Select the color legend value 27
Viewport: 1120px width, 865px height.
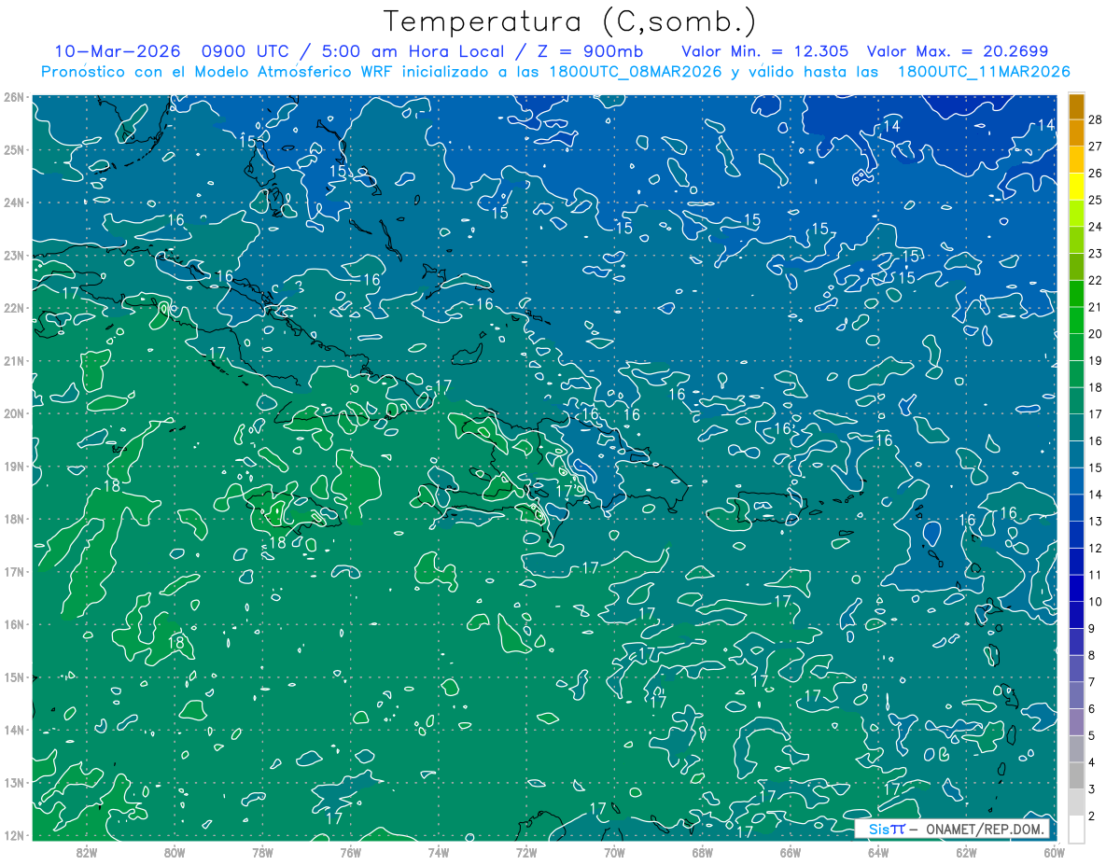coord(1096,146)
